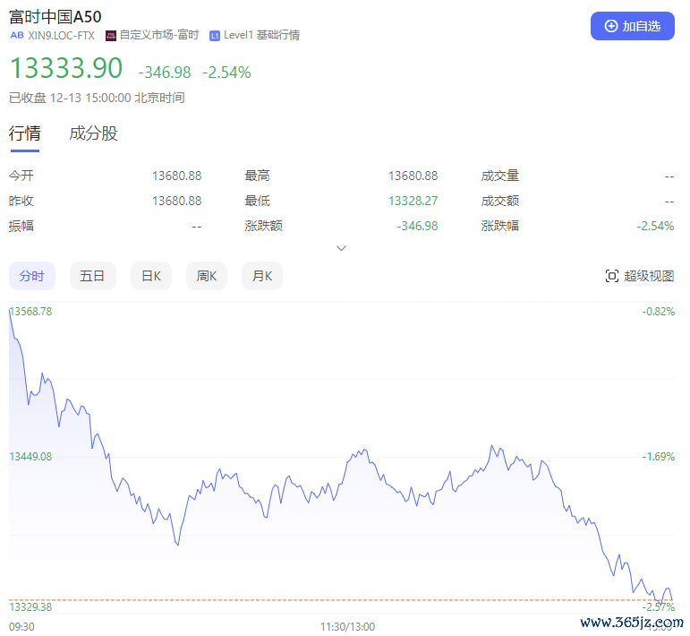The width and height of the screenshot is (690, 636).
Task: Click the price 13333.90
Action: 66,68
